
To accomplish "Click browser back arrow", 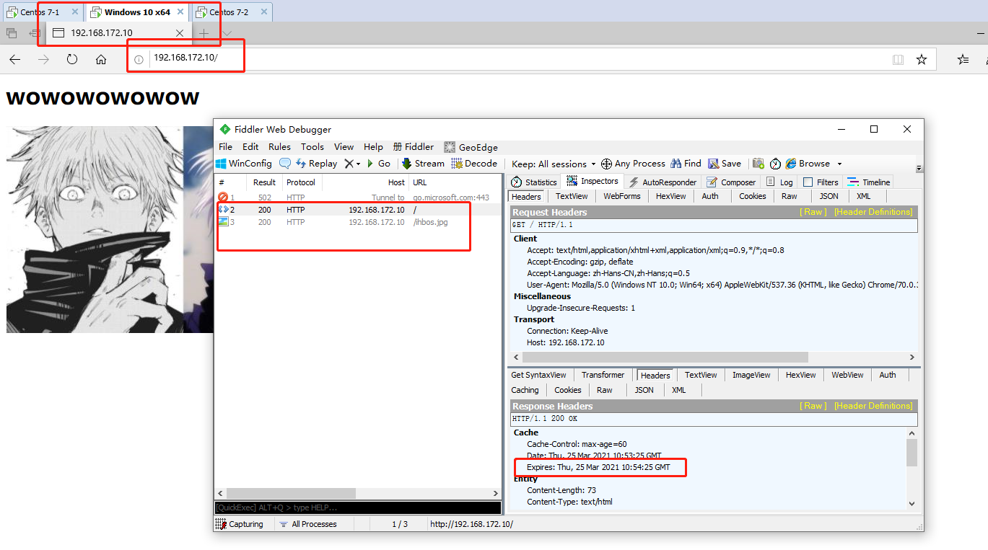I will [15, 60].
